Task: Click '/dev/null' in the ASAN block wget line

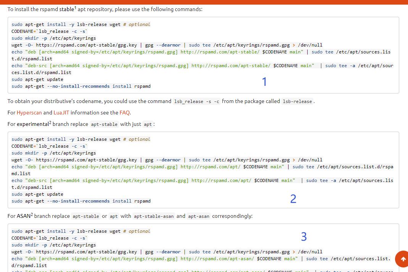Action: 310,252
